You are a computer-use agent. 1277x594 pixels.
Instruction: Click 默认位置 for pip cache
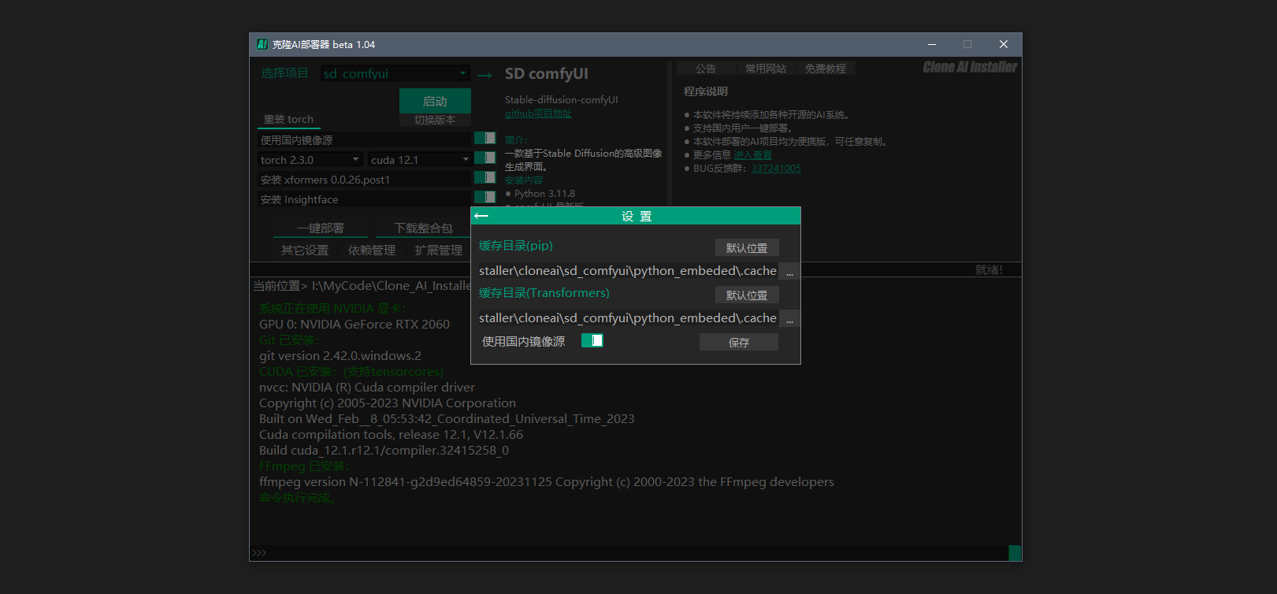coord(747,247)
